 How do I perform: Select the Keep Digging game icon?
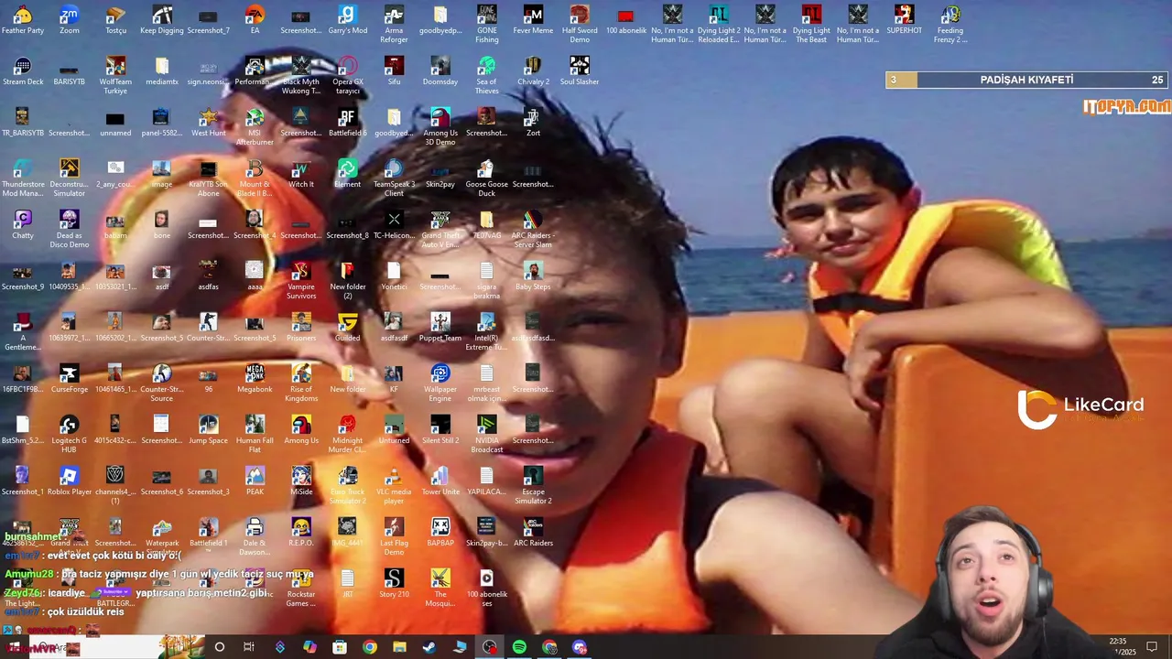pos(162,16)
